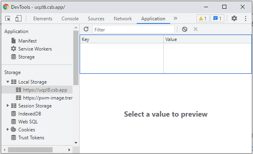Open the Web SQL item

coord(28,122)
